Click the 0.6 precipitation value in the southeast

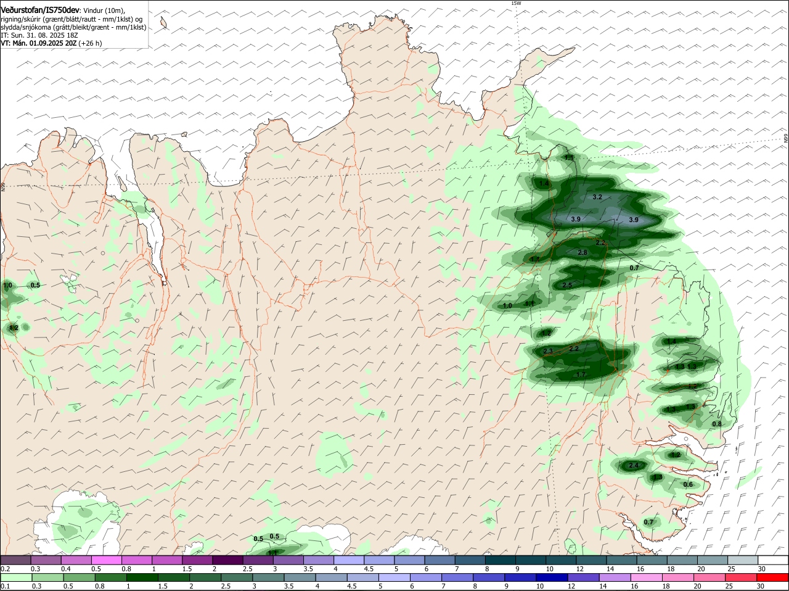(x=689, y=484)
